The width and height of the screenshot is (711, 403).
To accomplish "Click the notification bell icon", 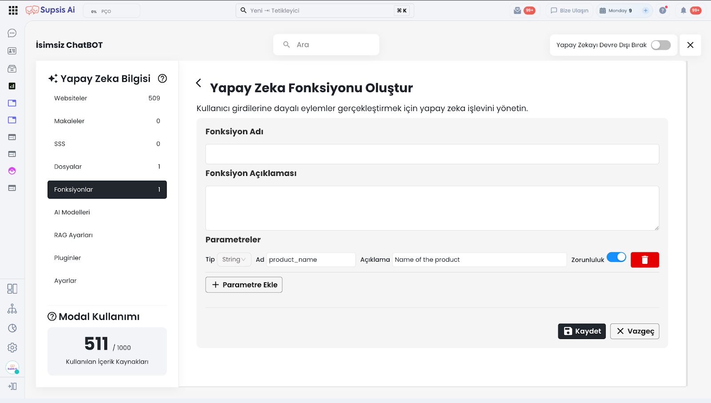I will 683,10.
